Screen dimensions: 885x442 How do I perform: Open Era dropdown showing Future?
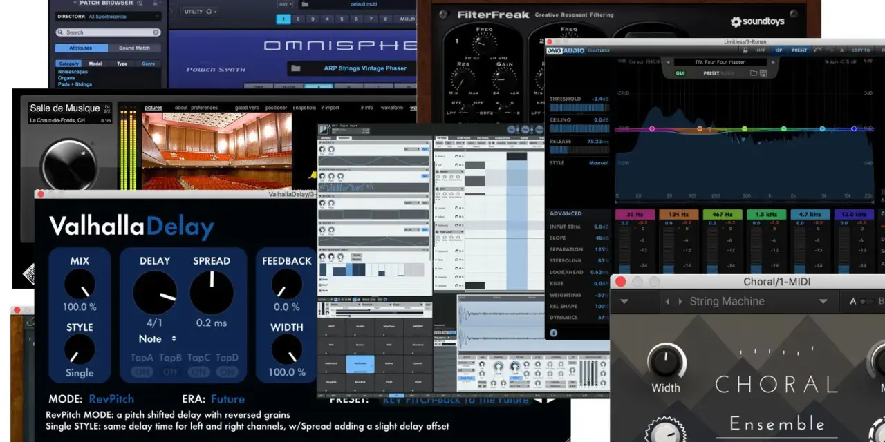coord(227,398)
